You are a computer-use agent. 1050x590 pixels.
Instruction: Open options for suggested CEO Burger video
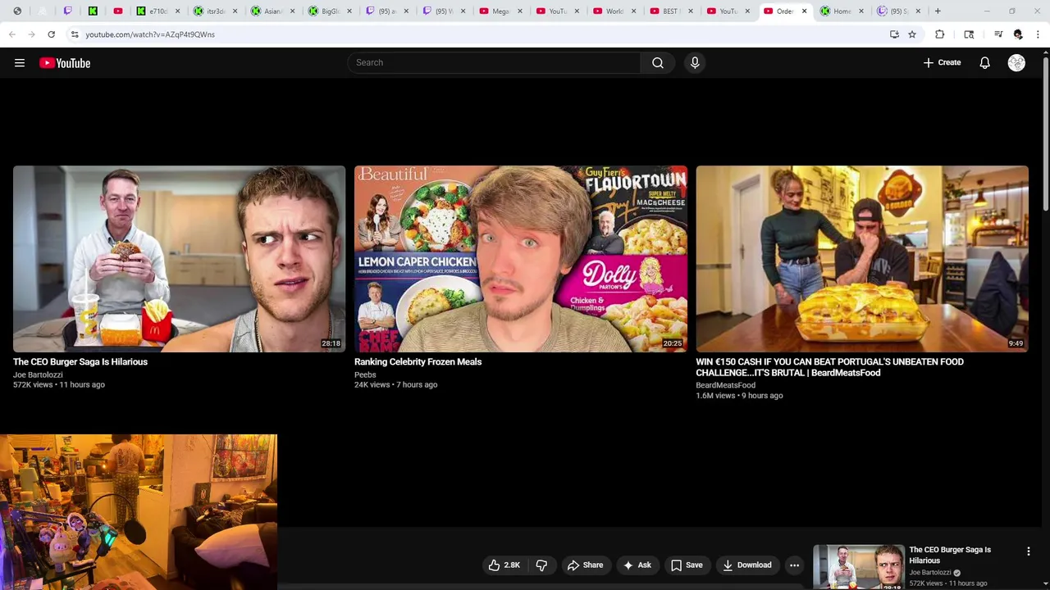point(1028,551)
